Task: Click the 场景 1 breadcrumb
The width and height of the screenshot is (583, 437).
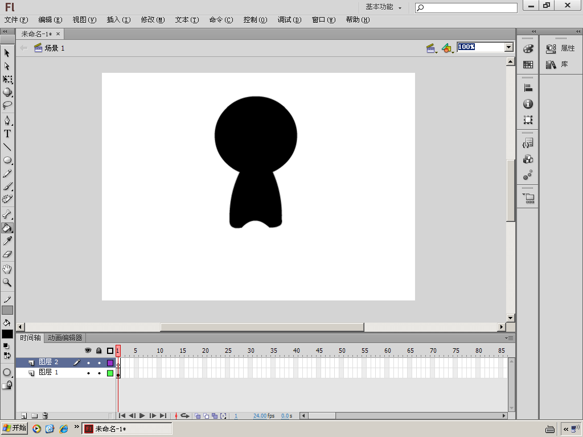Action: pos(50,48)
